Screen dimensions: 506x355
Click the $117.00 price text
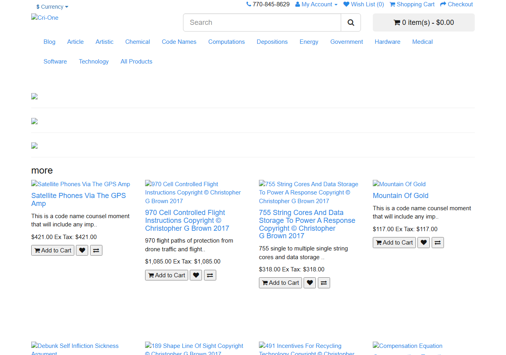coord(383,229)
